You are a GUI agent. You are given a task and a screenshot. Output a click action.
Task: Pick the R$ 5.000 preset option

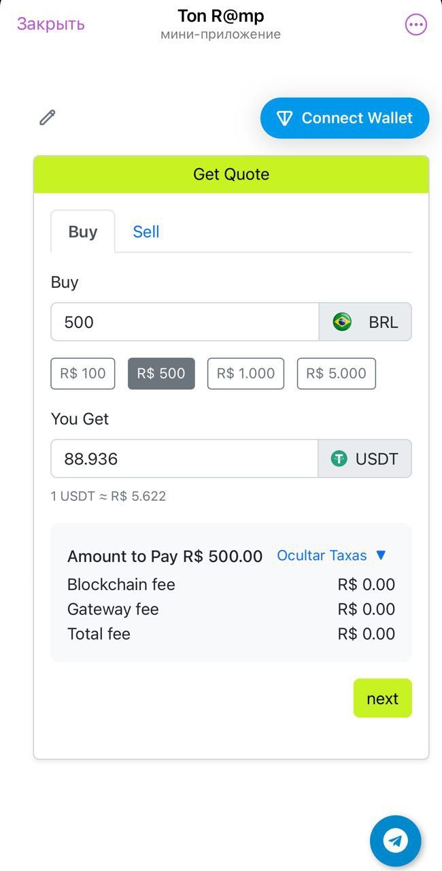point(336,373)
